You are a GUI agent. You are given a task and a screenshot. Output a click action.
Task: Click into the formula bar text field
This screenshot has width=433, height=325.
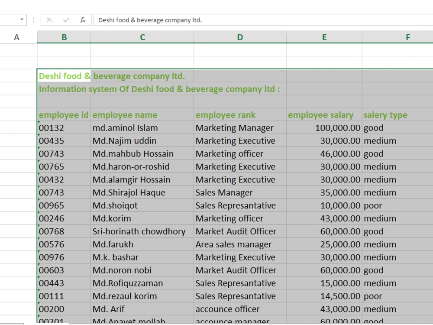[263, 20]
